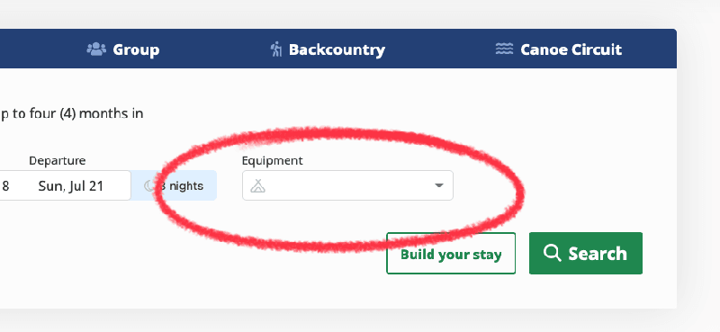This screenshot has height=332, width=720.
Task: Click empty space left of Group tab
Action: 41,49
